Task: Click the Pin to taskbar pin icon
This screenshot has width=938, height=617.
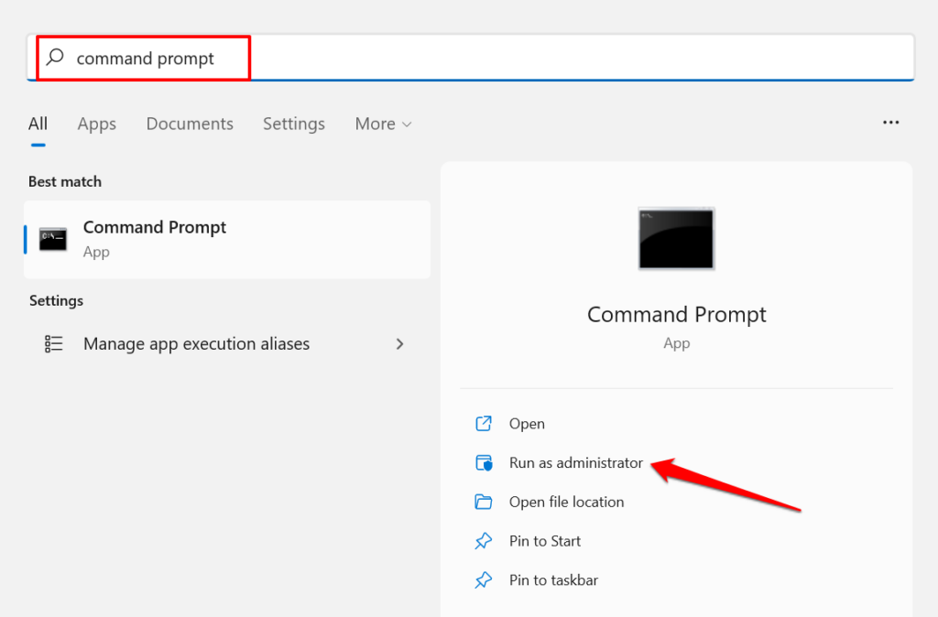Action: pyautogui.click(x=484, y=580)
